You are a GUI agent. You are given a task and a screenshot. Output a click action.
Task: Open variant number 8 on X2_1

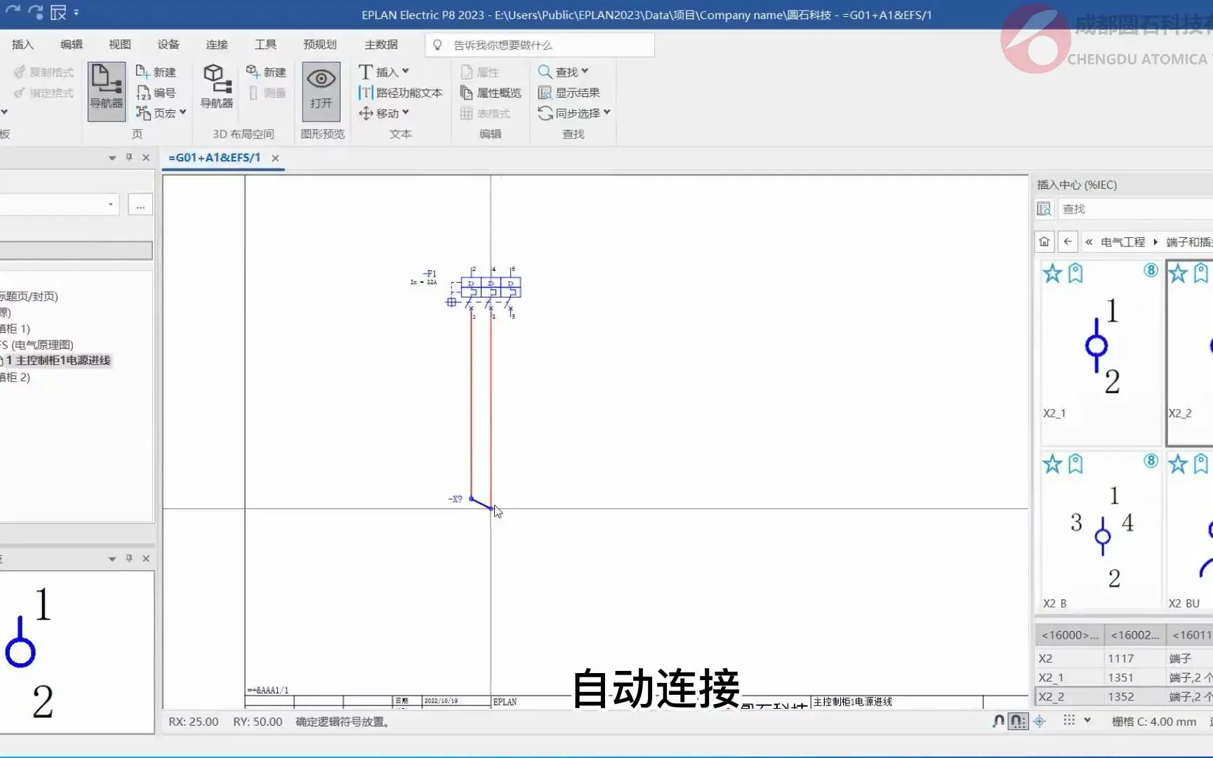click(1151, 270)
